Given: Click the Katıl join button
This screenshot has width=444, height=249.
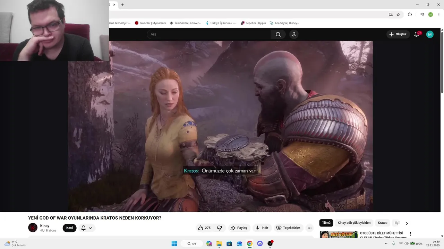Looking at the screenshot, I should click(x=69, y=228).
